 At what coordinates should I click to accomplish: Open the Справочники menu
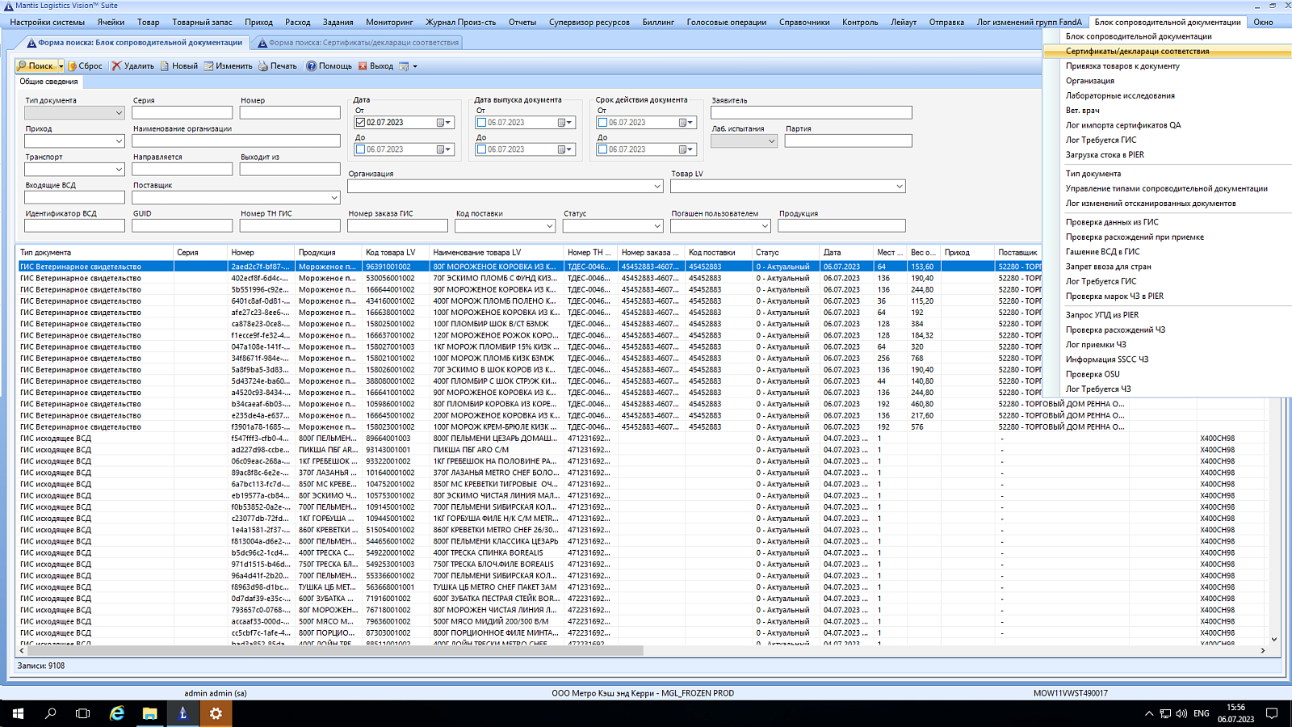[x=804, y=22]
